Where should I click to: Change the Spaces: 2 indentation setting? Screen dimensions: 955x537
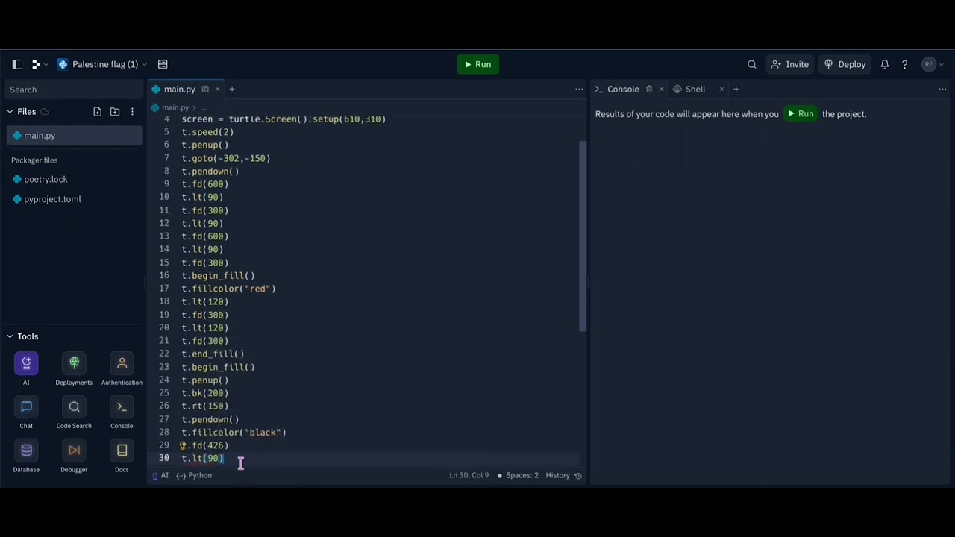pyautogui.click(x=518, y=475)
